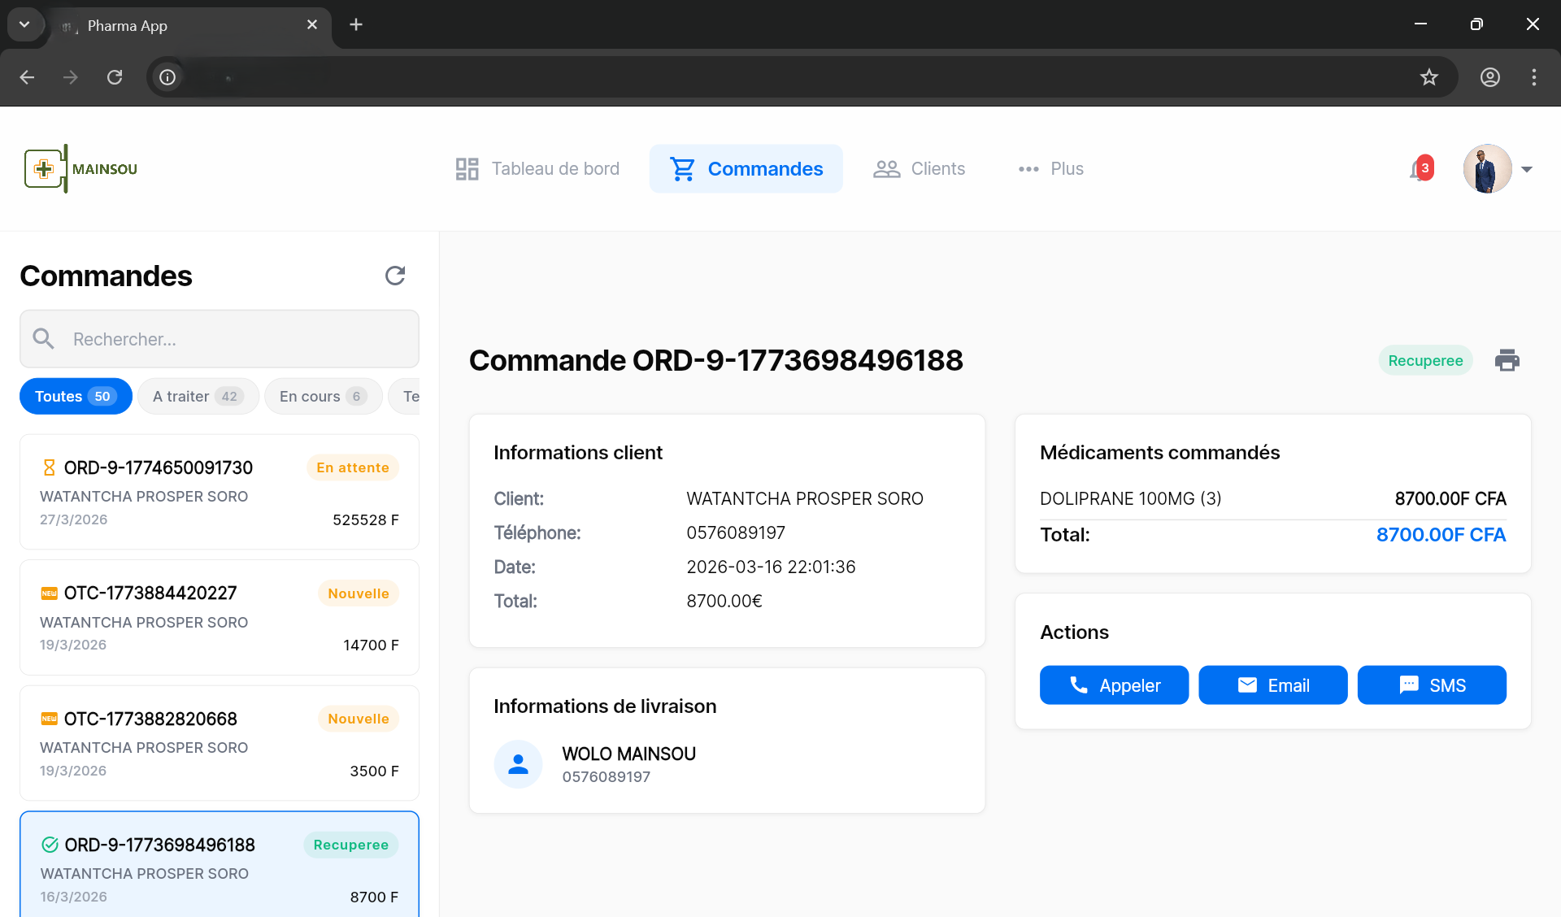Click the Clients people icon
The height and width of the screenshot is (917, 1561).
886,168
